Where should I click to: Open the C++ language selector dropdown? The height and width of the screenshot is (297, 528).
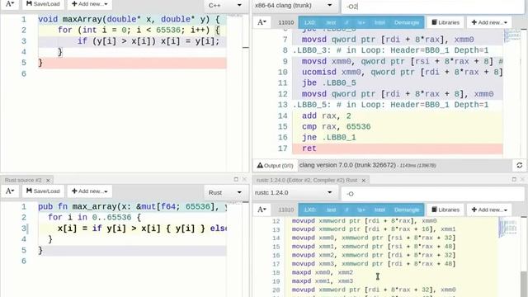pyautogui.click(x=225, y=6)
